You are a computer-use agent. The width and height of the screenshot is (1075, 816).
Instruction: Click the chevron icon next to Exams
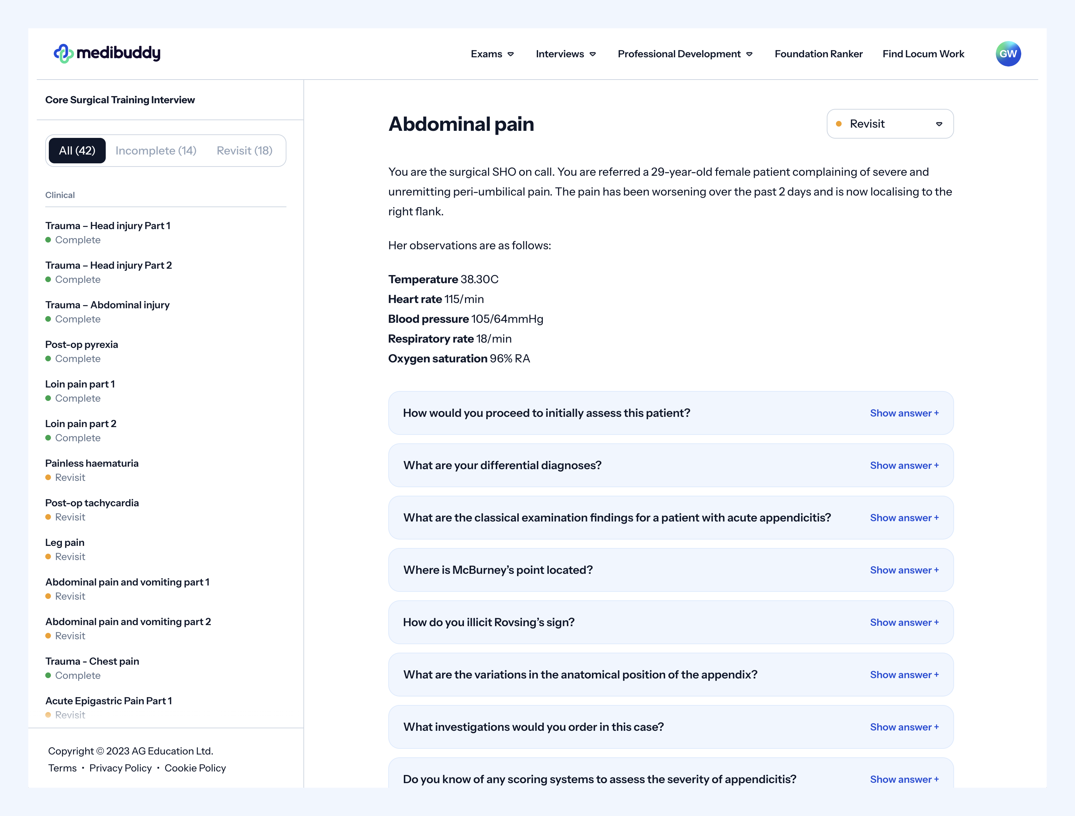(510, 54)
